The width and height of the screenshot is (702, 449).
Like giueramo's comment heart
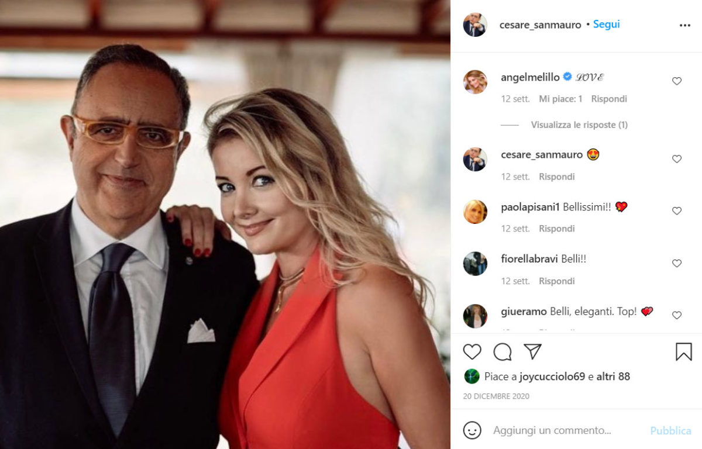pos(677,315)
